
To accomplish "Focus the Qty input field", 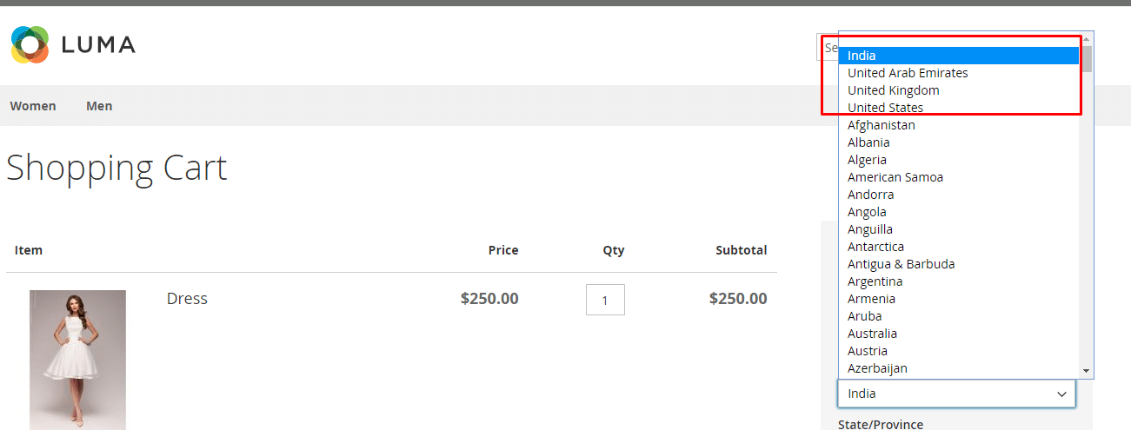I will click(x=605, y=300).
